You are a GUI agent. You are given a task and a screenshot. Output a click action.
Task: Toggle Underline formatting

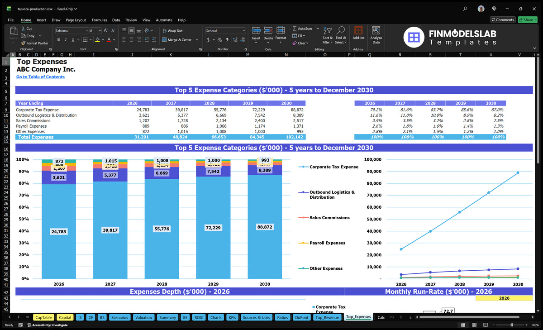coord(72,40)
